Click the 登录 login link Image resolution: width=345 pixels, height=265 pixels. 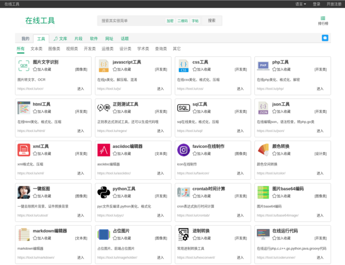(316, 4)
